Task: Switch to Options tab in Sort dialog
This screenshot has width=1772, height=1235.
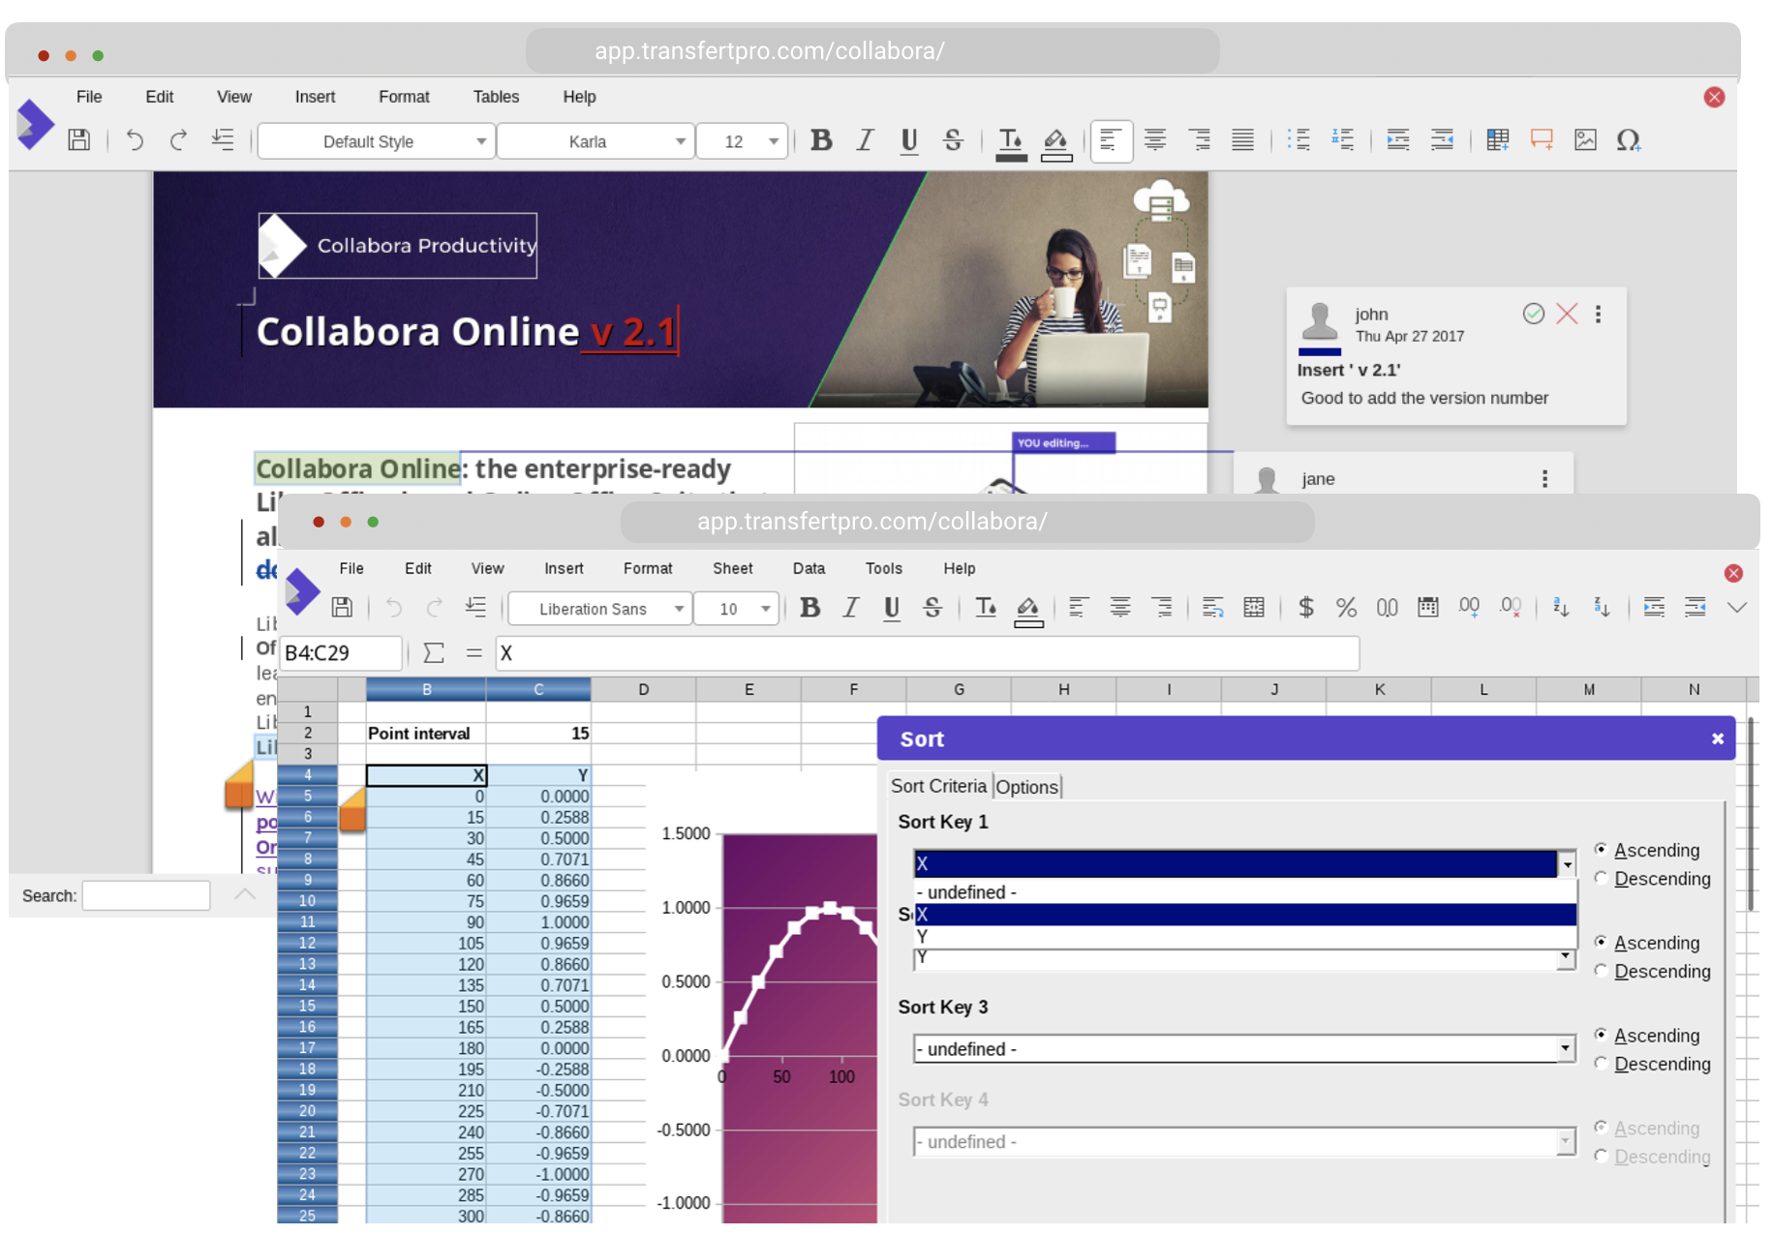Action: pyautogui.click(x=1027, y=787)
